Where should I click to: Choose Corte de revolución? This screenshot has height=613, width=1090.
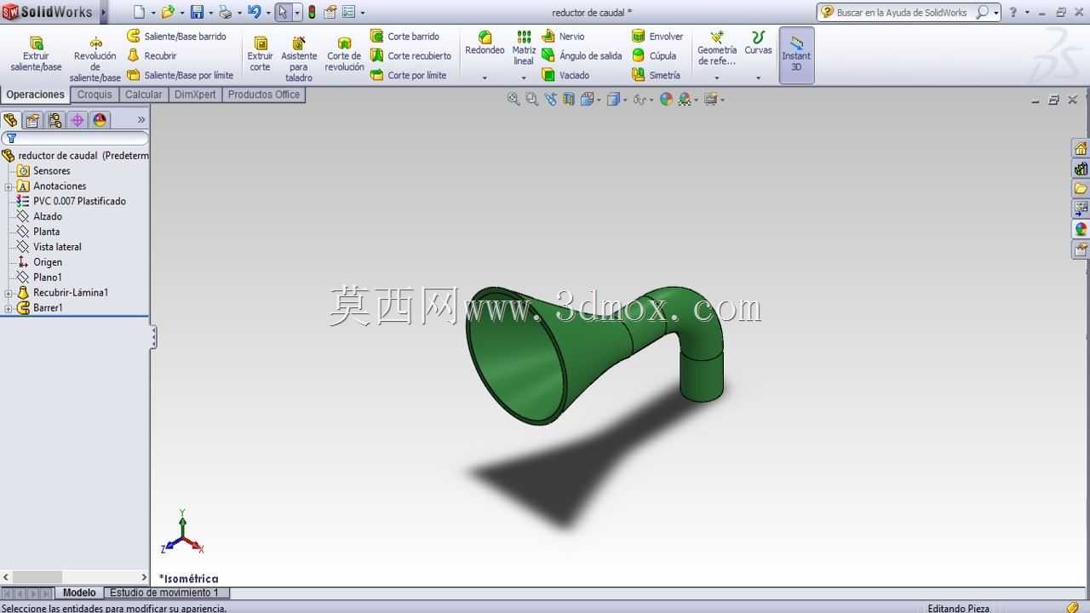[x=344, y=54]
